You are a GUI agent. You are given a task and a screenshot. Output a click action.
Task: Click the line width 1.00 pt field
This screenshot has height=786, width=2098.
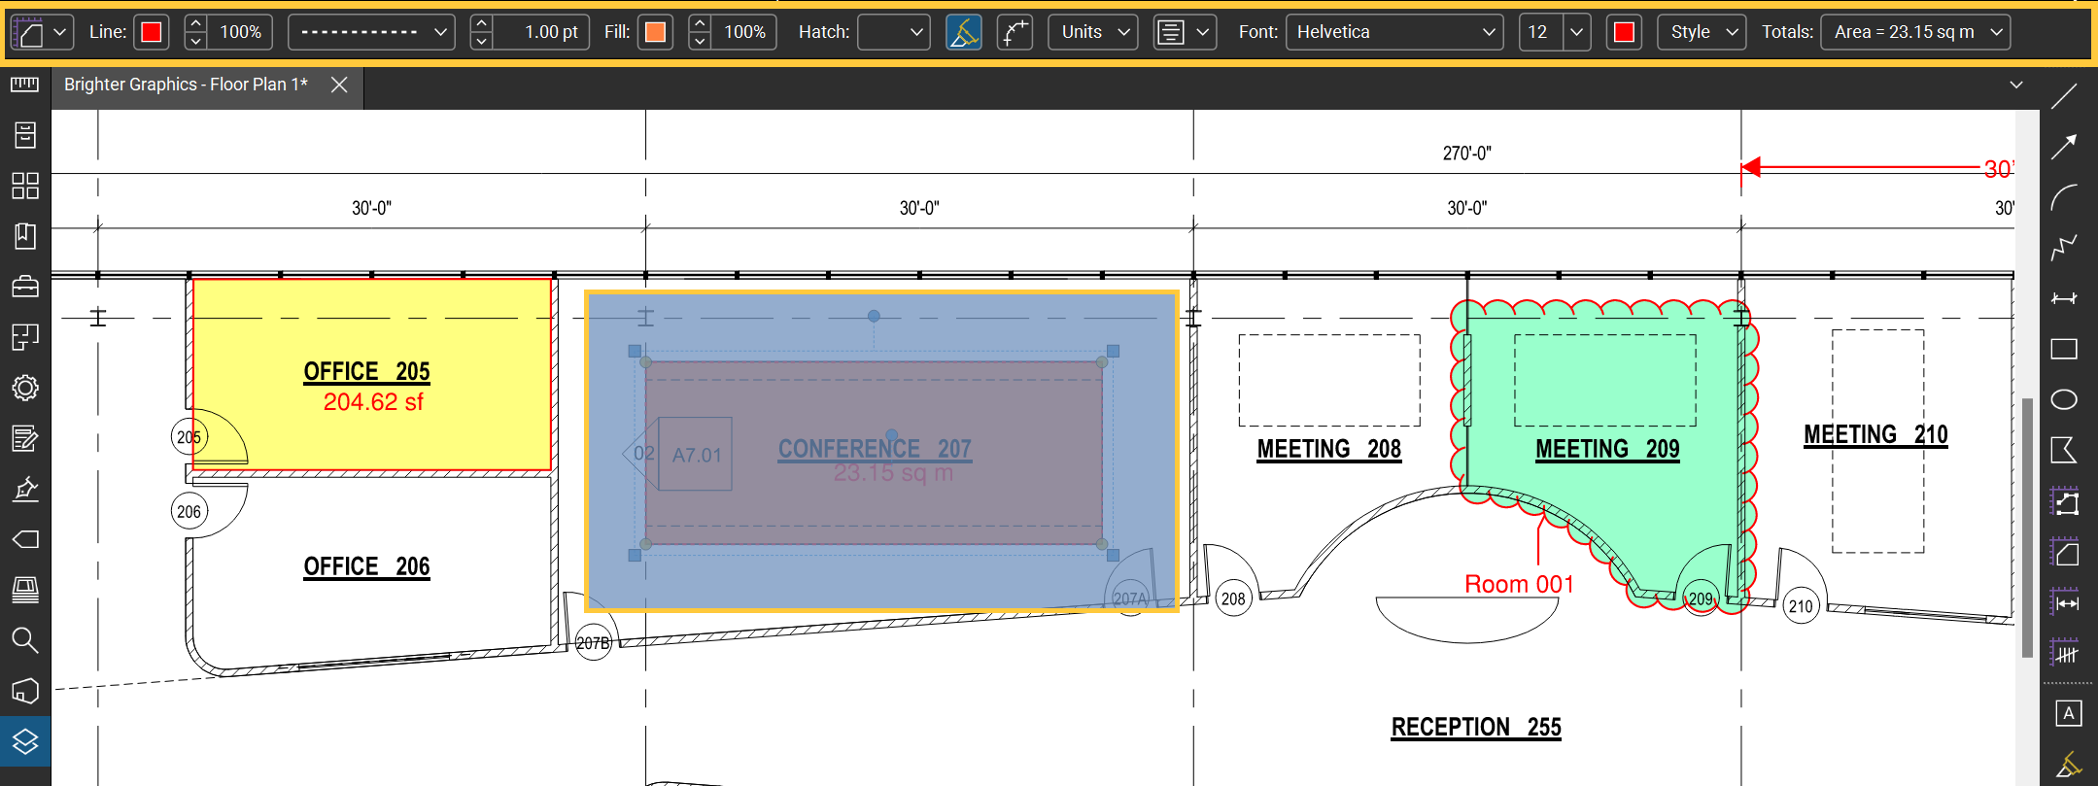[x=541, y=32]
